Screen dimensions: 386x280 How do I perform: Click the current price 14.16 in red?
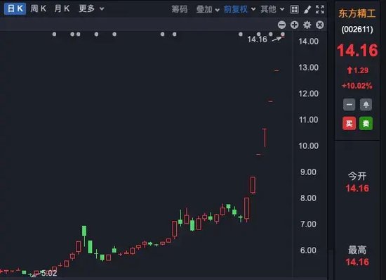(x=357, y=51)
